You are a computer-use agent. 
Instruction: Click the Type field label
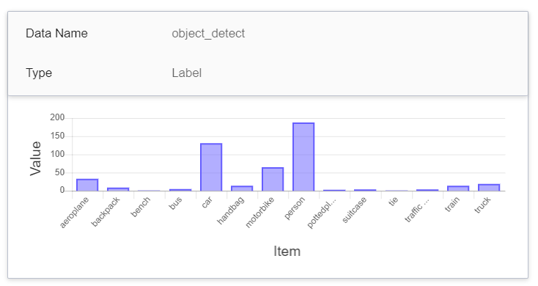click(39, 73)
